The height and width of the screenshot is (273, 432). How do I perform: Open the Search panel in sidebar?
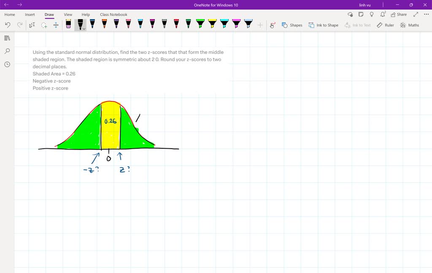pyautogui.click(x=7, y=51)
